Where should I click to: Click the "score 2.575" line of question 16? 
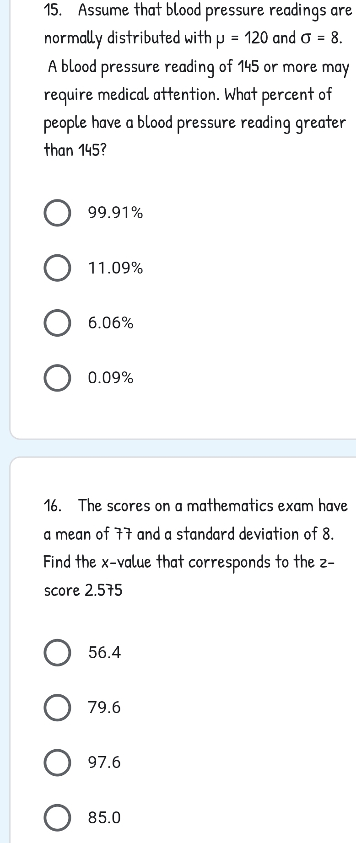coord(83,591)
